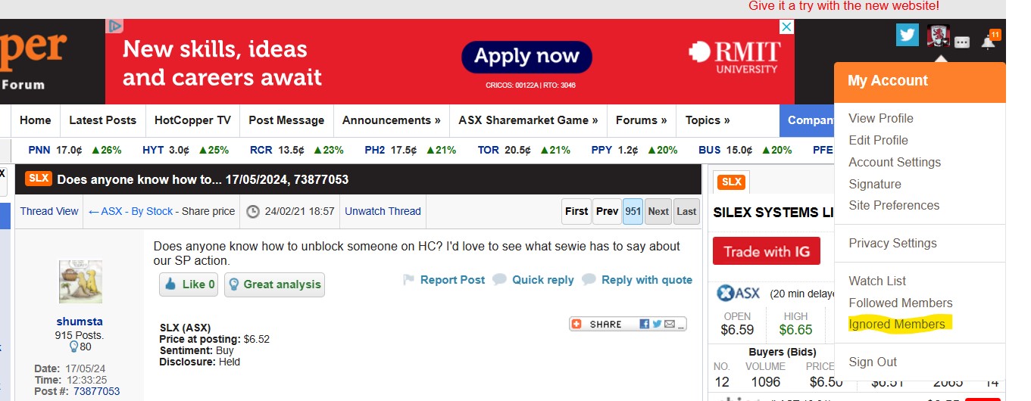Click PNN ticker item
Screen dimensions: 1031x401
(x=75, y=150)
